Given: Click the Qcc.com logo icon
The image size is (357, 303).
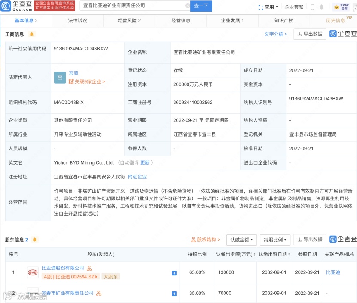Looking at the screenshot, I should tap(6, 6).
